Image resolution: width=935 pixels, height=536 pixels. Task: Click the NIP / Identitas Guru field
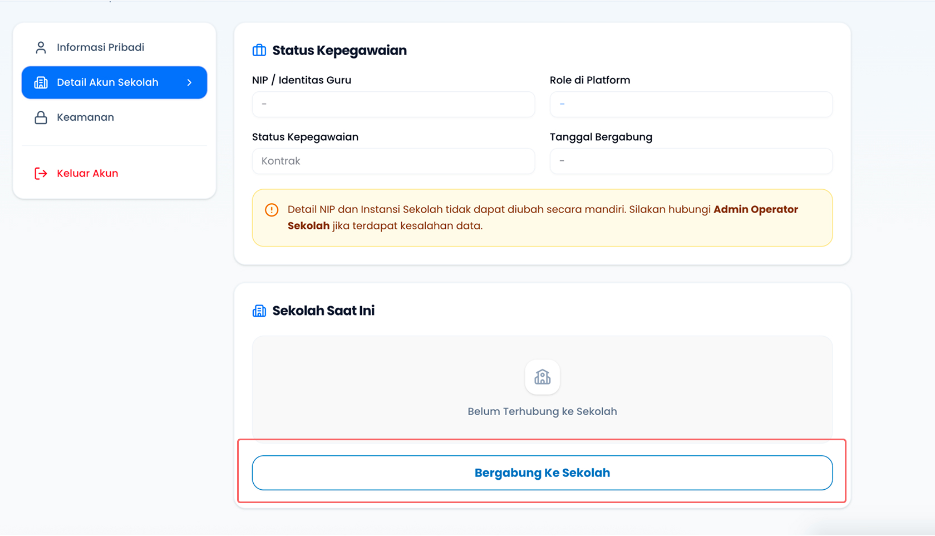pos(393,104)
